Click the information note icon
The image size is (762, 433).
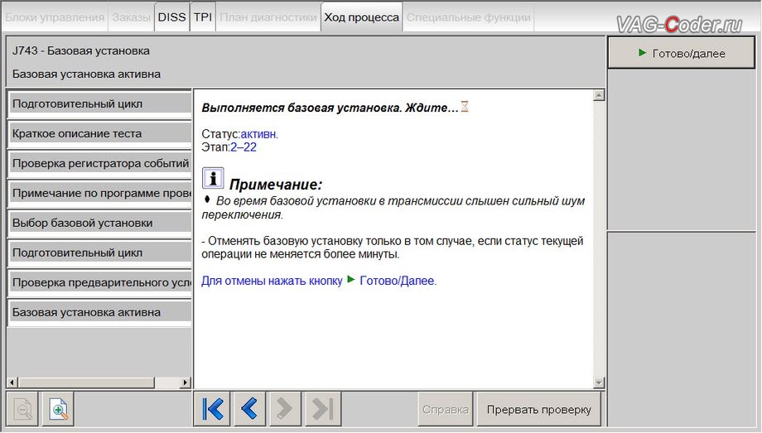pyautogui.click(x=213, y=178)
